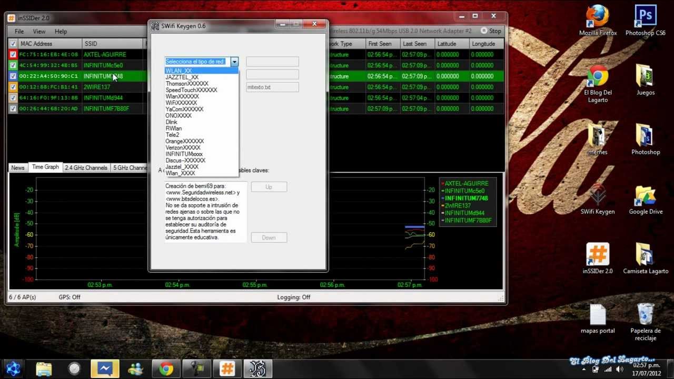Switch to inSSIDer taskbar button
This screenshot has height=379, width=674.
pyautogui.click(x=227, y=368)
